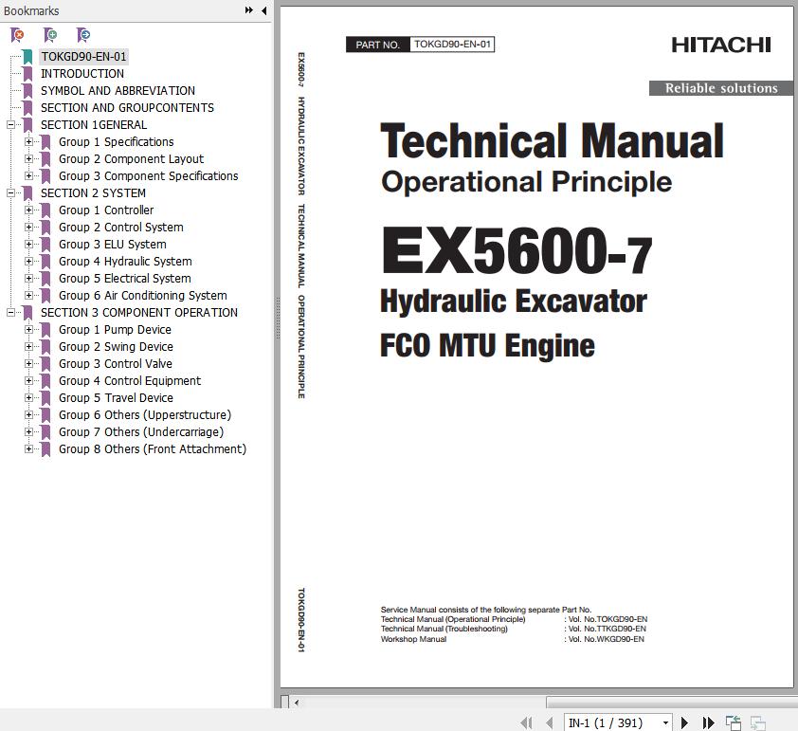Expand Group 6 Others (Upperstructure) node
The image size is (798, 731).
29,414
